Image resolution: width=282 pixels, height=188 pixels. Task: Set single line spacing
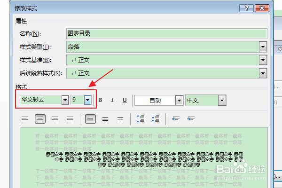(x=90, y=119)
